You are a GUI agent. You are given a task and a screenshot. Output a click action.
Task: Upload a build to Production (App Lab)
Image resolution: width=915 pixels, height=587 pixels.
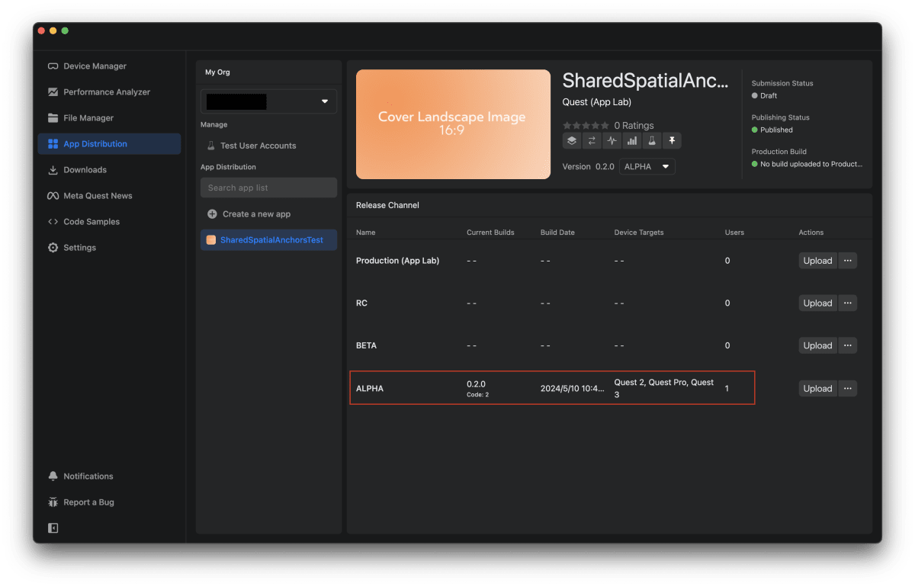[x=817, y=261]
